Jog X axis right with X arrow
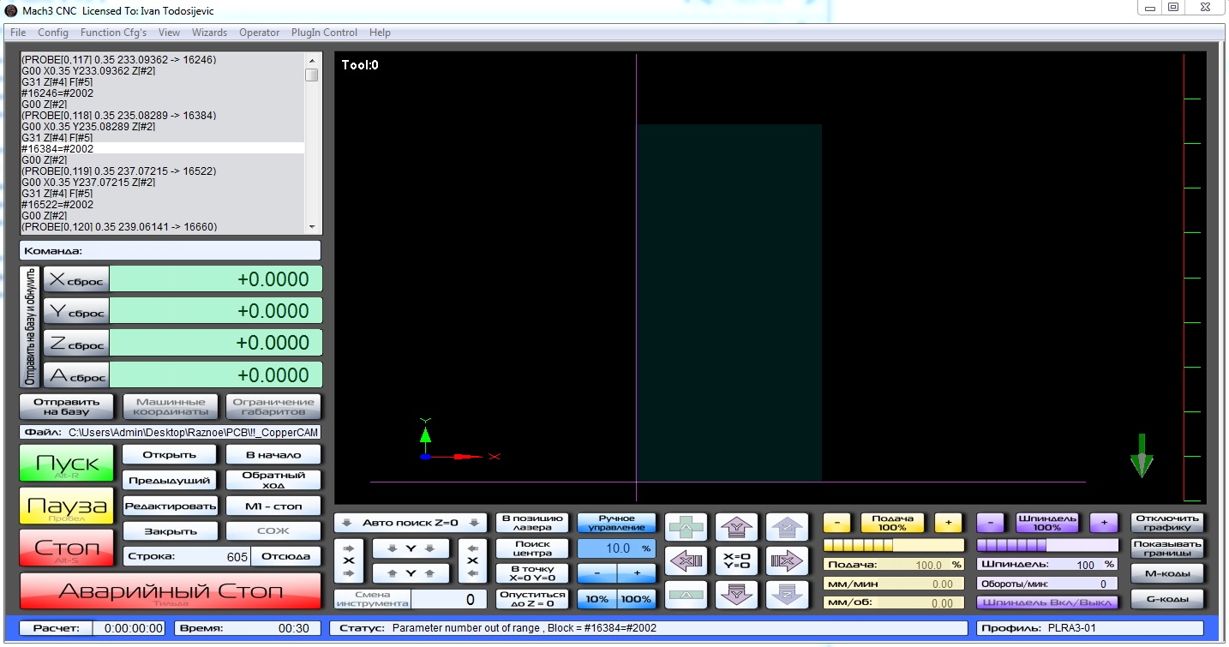 pyautogui.click(x=788, y=560)
